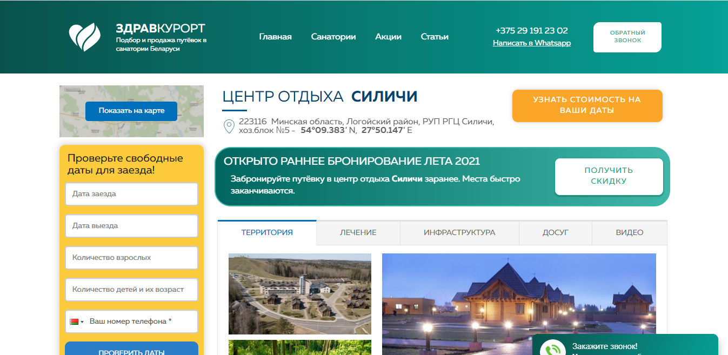Open Belarus flag country code dropdown

coord(76,321)
